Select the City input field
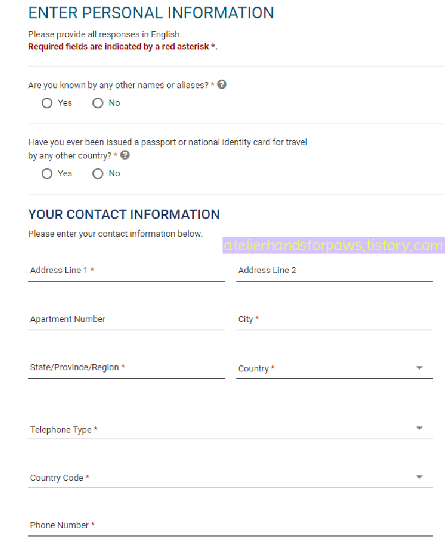The width and height of the screenshot is (445, 556). tap(334, 320)
